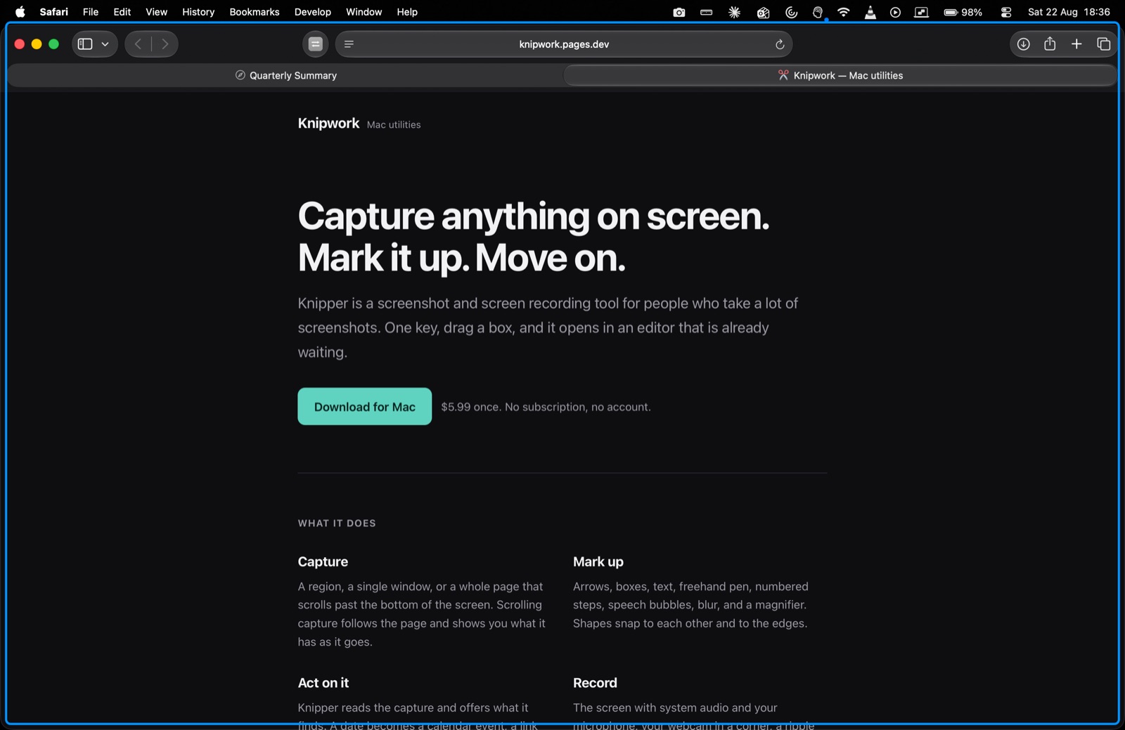Click the date and time Sat 22 Aug
The image size is (1125, 730).
[1069, 12]
